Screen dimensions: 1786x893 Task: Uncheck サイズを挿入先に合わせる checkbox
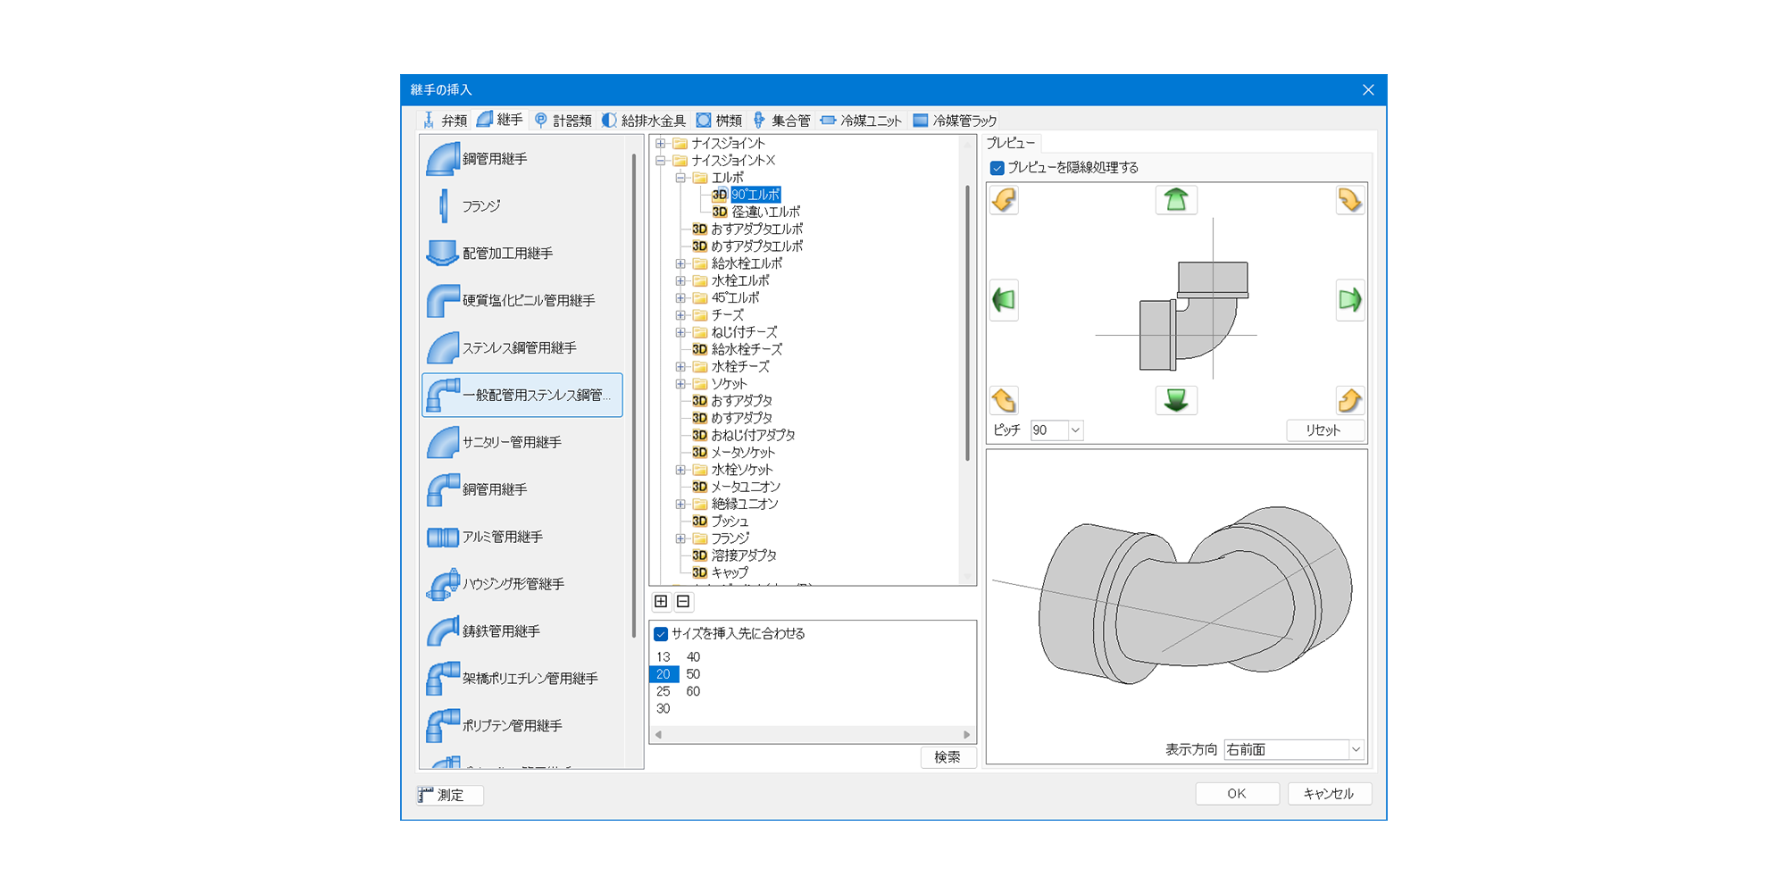click(661, 634)
